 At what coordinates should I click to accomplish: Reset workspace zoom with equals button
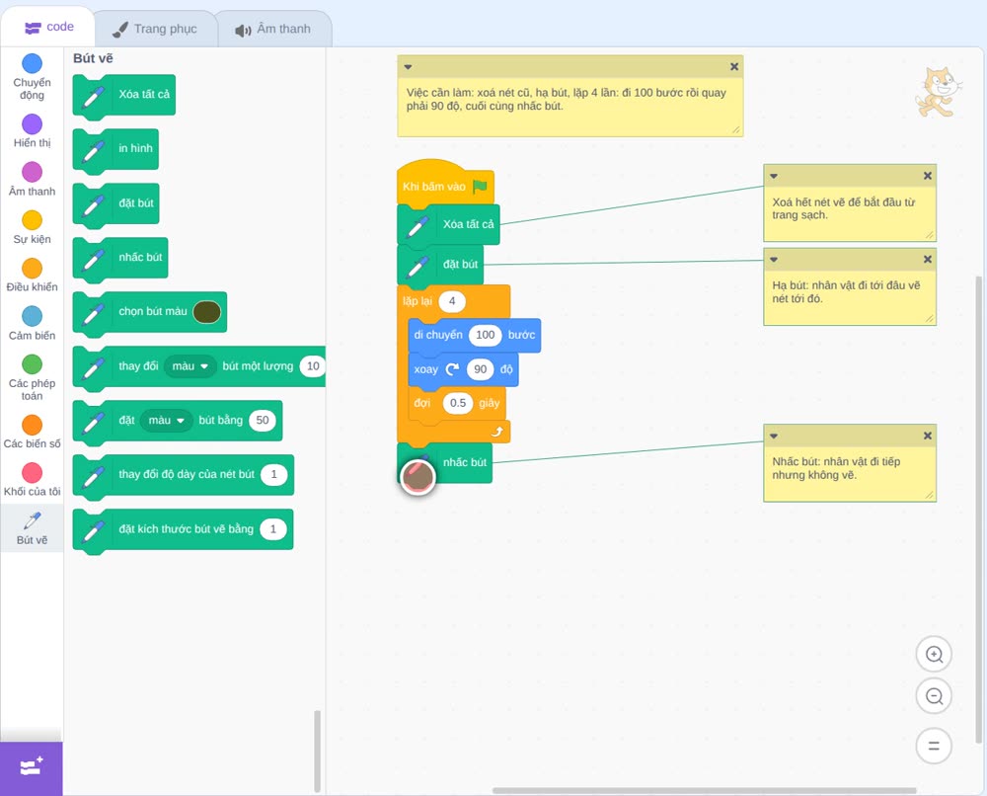(x=934, y=746)
